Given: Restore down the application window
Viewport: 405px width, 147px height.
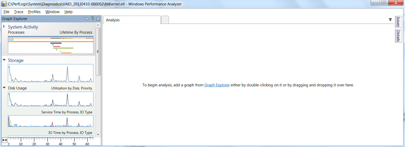Looking at the screenshot, I should click(384, 3).
